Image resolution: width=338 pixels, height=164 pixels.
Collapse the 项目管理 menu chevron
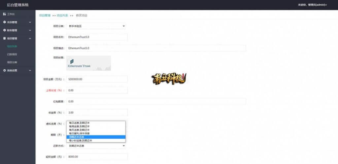coord(30,38)
